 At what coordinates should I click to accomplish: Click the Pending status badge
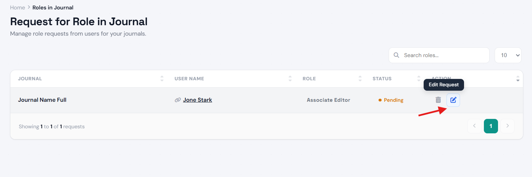pyautogui.click(x=391, y=100)
